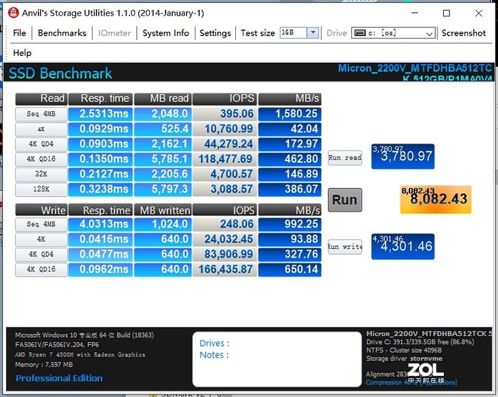Image resolution: width=498 pixels, height=397 pixels.
Task: Click the 4K read test button
Action: point(41,129)
